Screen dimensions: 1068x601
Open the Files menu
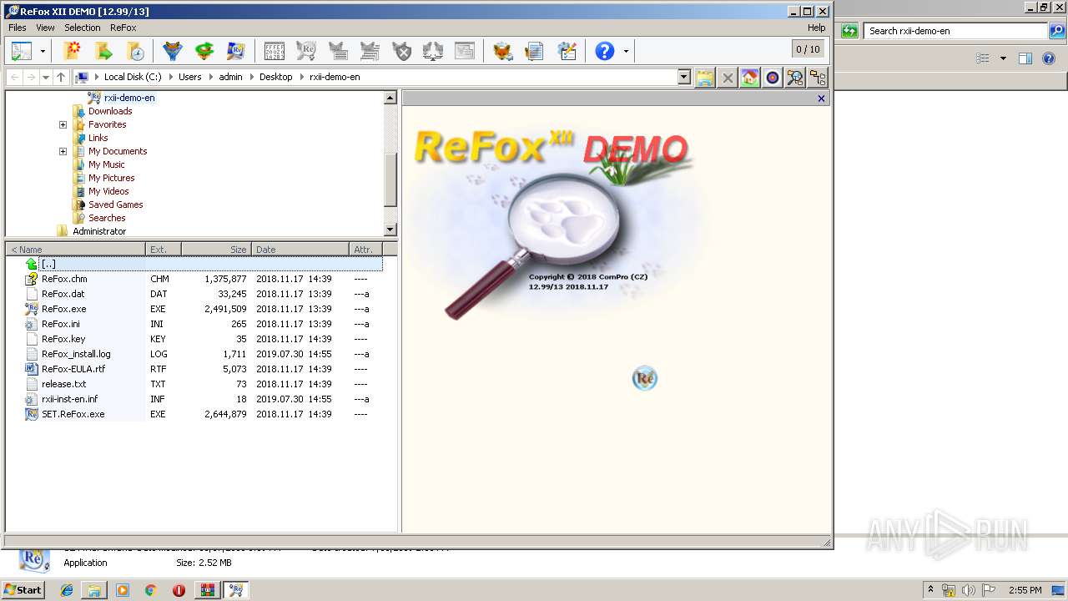pyautogui.click(x=18, y=28)
